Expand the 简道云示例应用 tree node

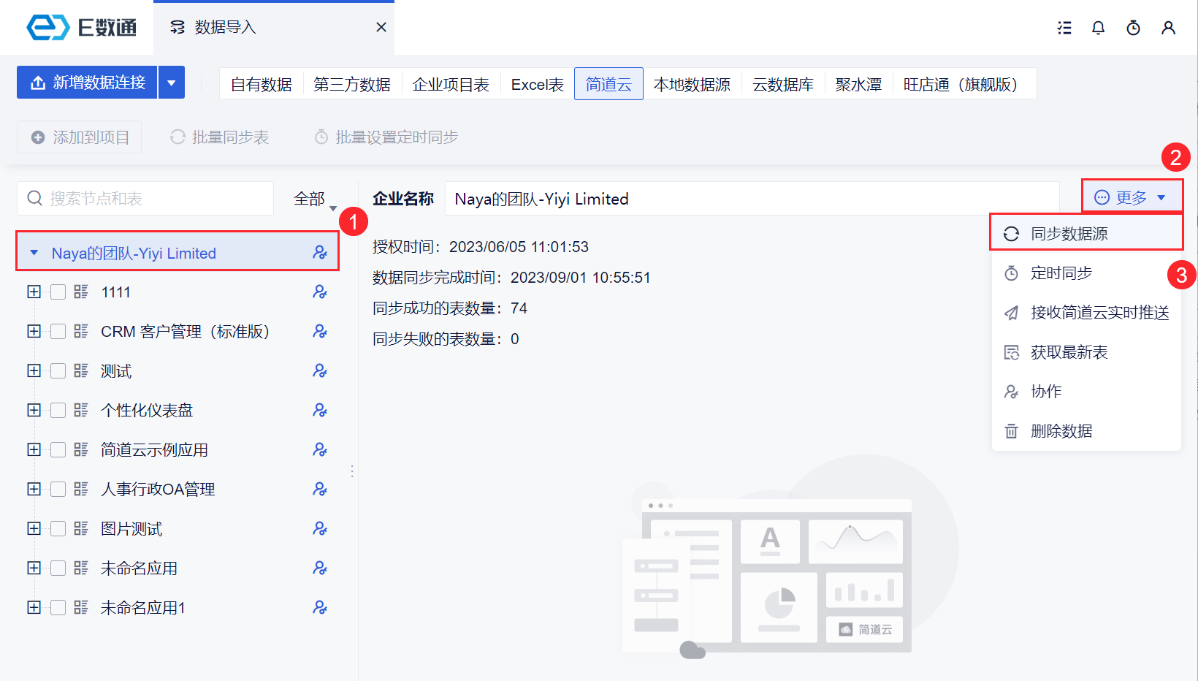click(34, 450)
